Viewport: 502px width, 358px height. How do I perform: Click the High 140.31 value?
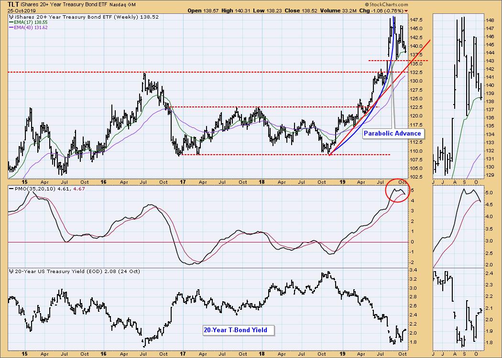tap(235, 11)
